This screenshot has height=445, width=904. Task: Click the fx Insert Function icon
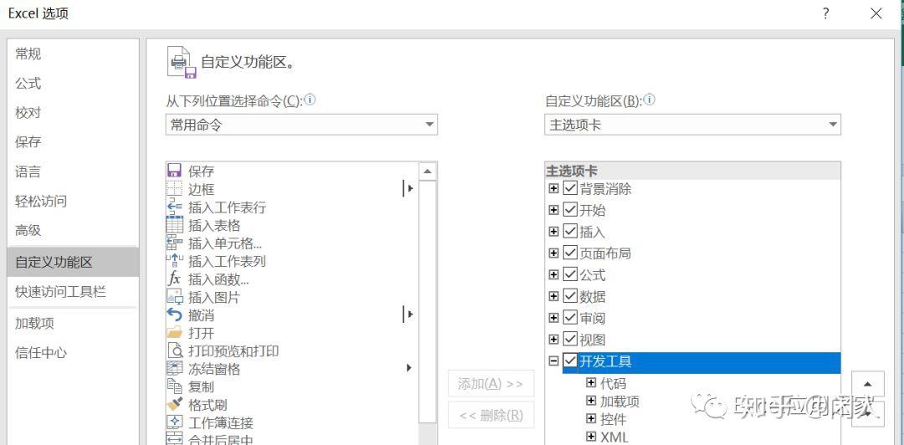[x=174, y=279]
